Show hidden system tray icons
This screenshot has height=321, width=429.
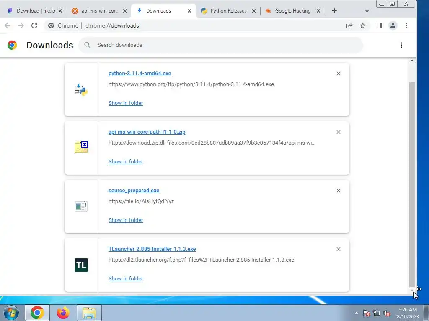click(356, 313)
